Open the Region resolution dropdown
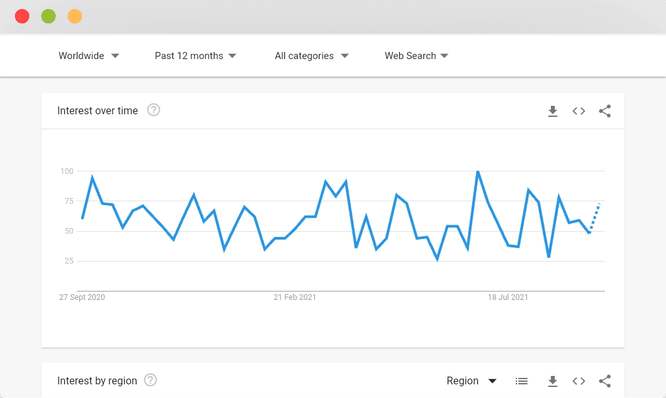The width and height of the screenshot is (666, 398). click(472, 381)
